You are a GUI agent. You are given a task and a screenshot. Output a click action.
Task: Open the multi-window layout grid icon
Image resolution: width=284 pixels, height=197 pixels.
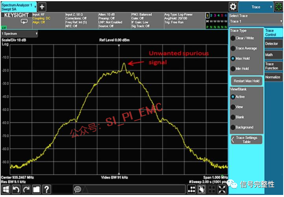point(191,189)
